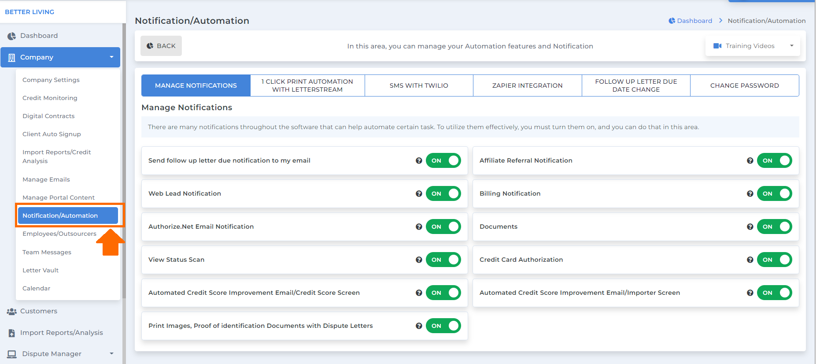820x364 pixels.
Task: Open Manage Portal Content menu item
Action: tap(59, 197)
